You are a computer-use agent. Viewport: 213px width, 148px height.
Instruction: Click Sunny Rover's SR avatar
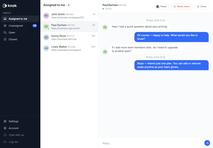(46, 37)
